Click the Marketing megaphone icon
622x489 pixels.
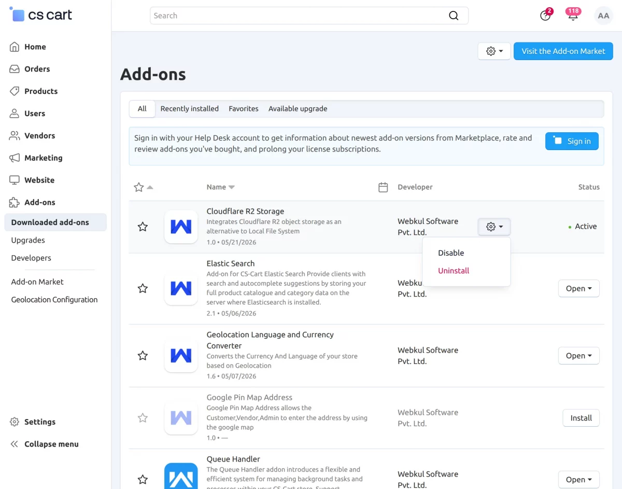[15, 158]
